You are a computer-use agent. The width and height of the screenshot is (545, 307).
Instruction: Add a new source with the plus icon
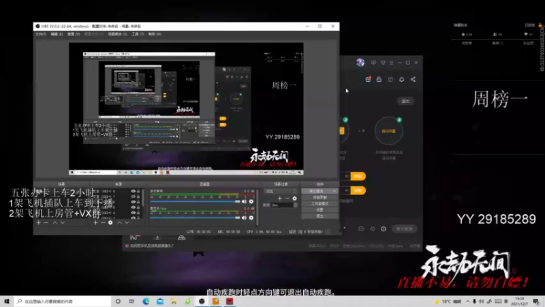[x=95, y=222]
